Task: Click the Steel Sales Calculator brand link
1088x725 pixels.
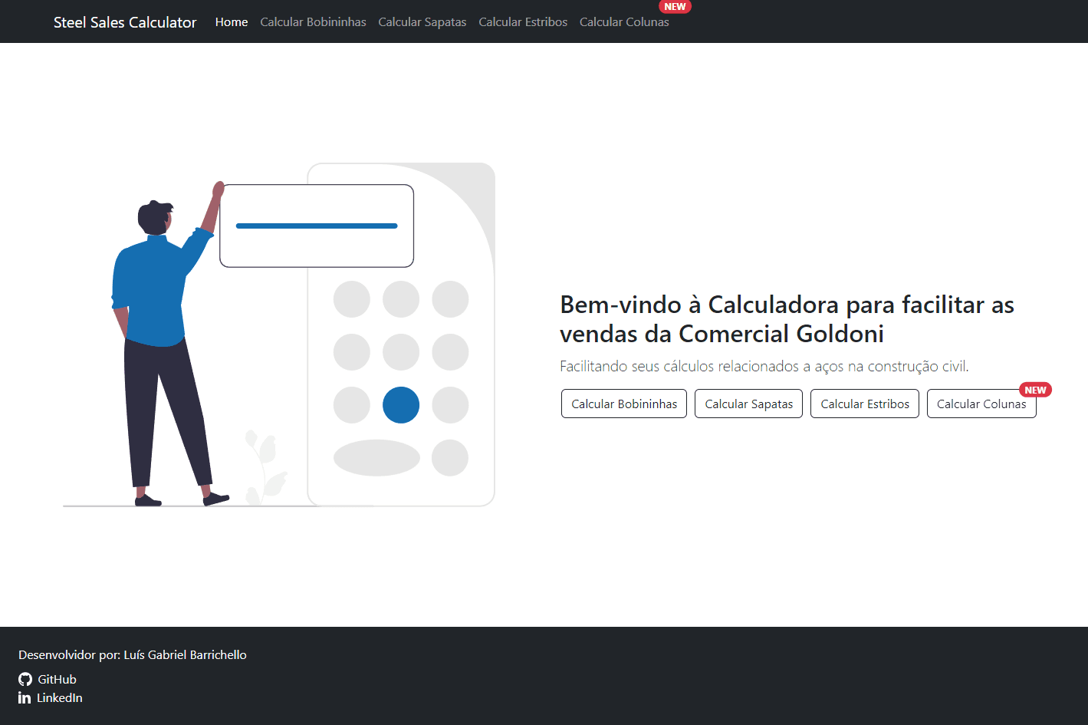Action: pos(124,21)
